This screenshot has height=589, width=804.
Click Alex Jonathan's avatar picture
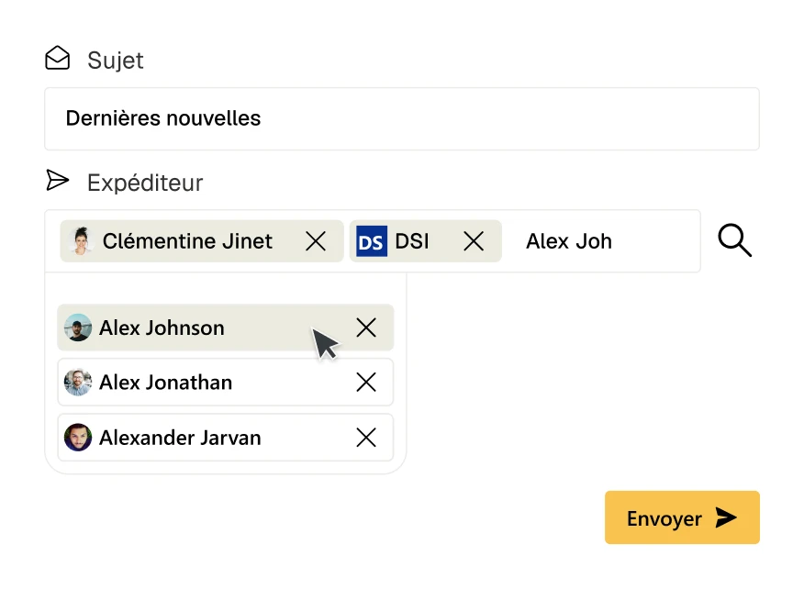click(78, 383)
